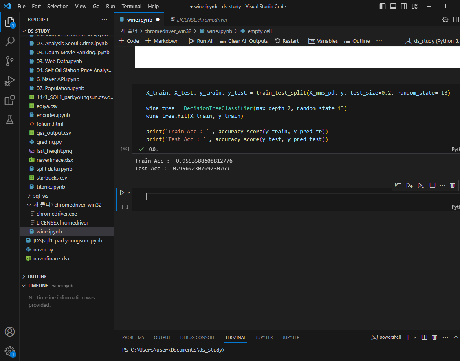Open notebook settings gear at top right
Image resolution: width=460 pixels, height=361 pixels.
[x=445, y=20]
